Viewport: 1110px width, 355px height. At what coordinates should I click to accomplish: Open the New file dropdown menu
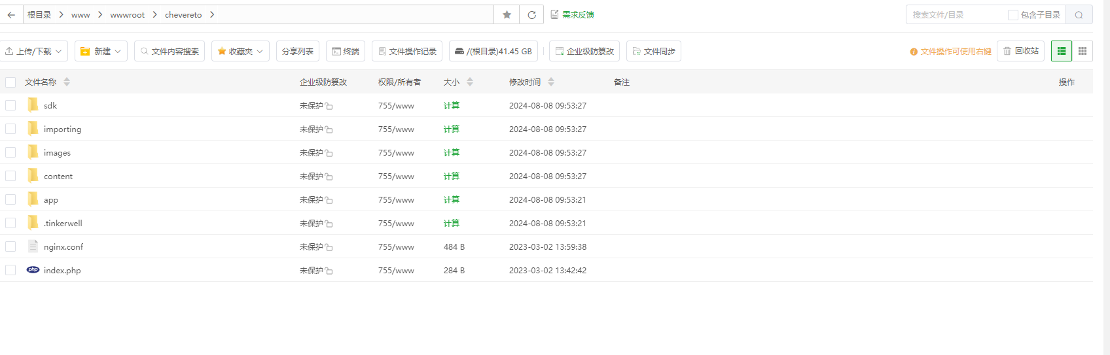pyautogui.click(x=101, y=51)
